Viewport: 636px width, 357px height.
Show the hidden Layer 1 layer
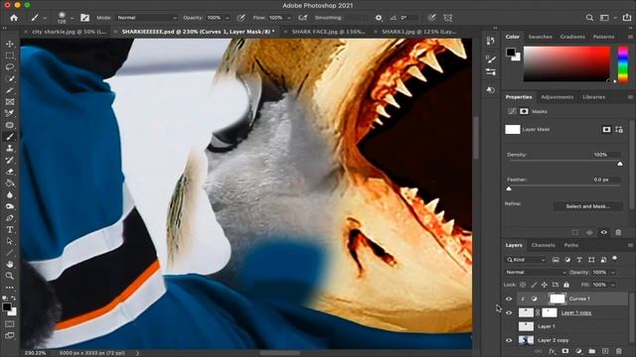click(x=509, y=326)
